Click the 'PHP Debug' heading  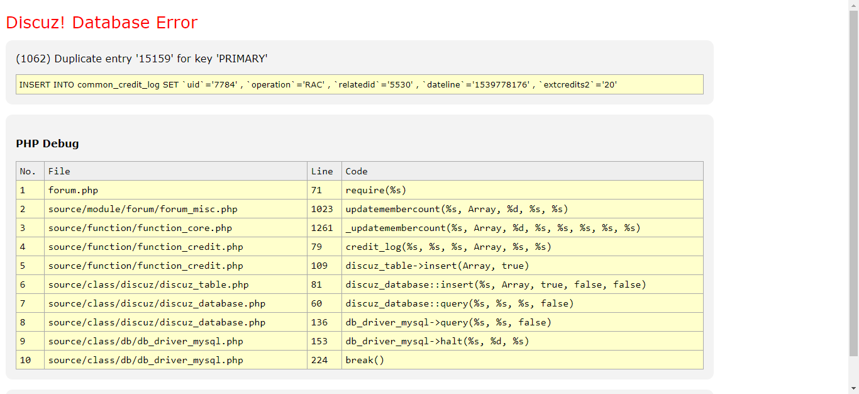coord(47,144)
